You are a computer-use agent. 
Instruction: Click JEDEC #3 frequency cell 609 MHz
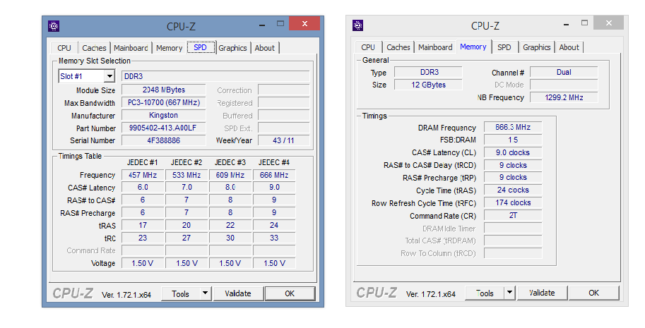(230, 175)
